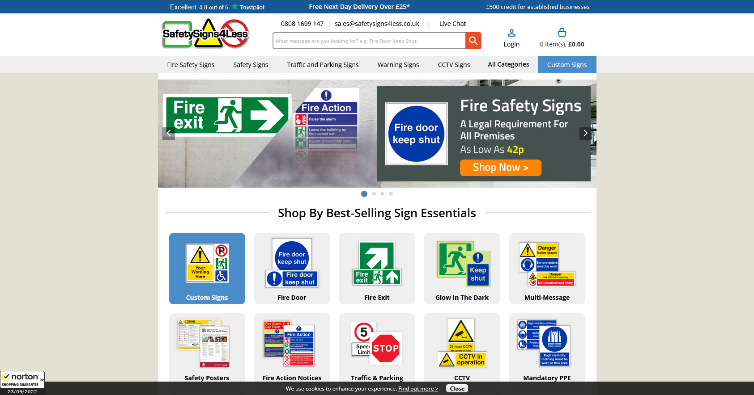Screen dimensions: 754x395
Task: Click the orange search magnifier button
Action: 473,41
